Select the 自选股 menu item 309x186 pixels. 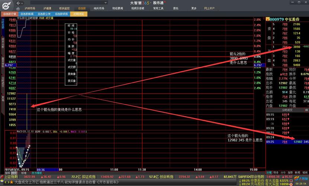(82, 8)
